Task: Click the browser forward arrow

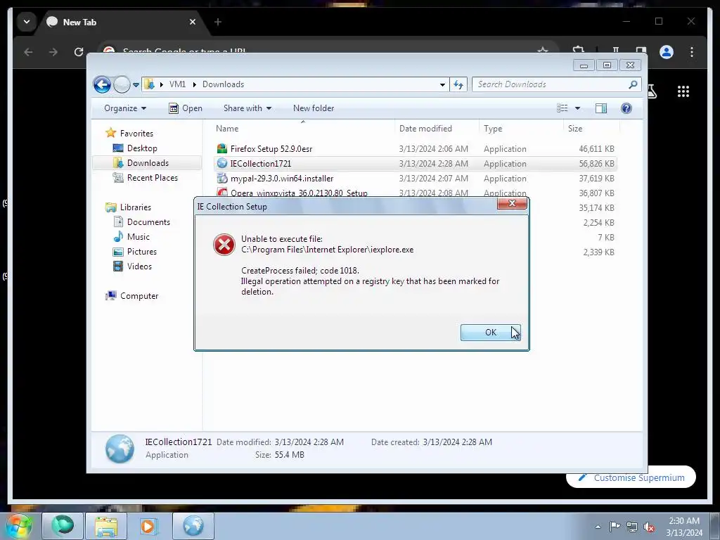Action: coord(53,52)
